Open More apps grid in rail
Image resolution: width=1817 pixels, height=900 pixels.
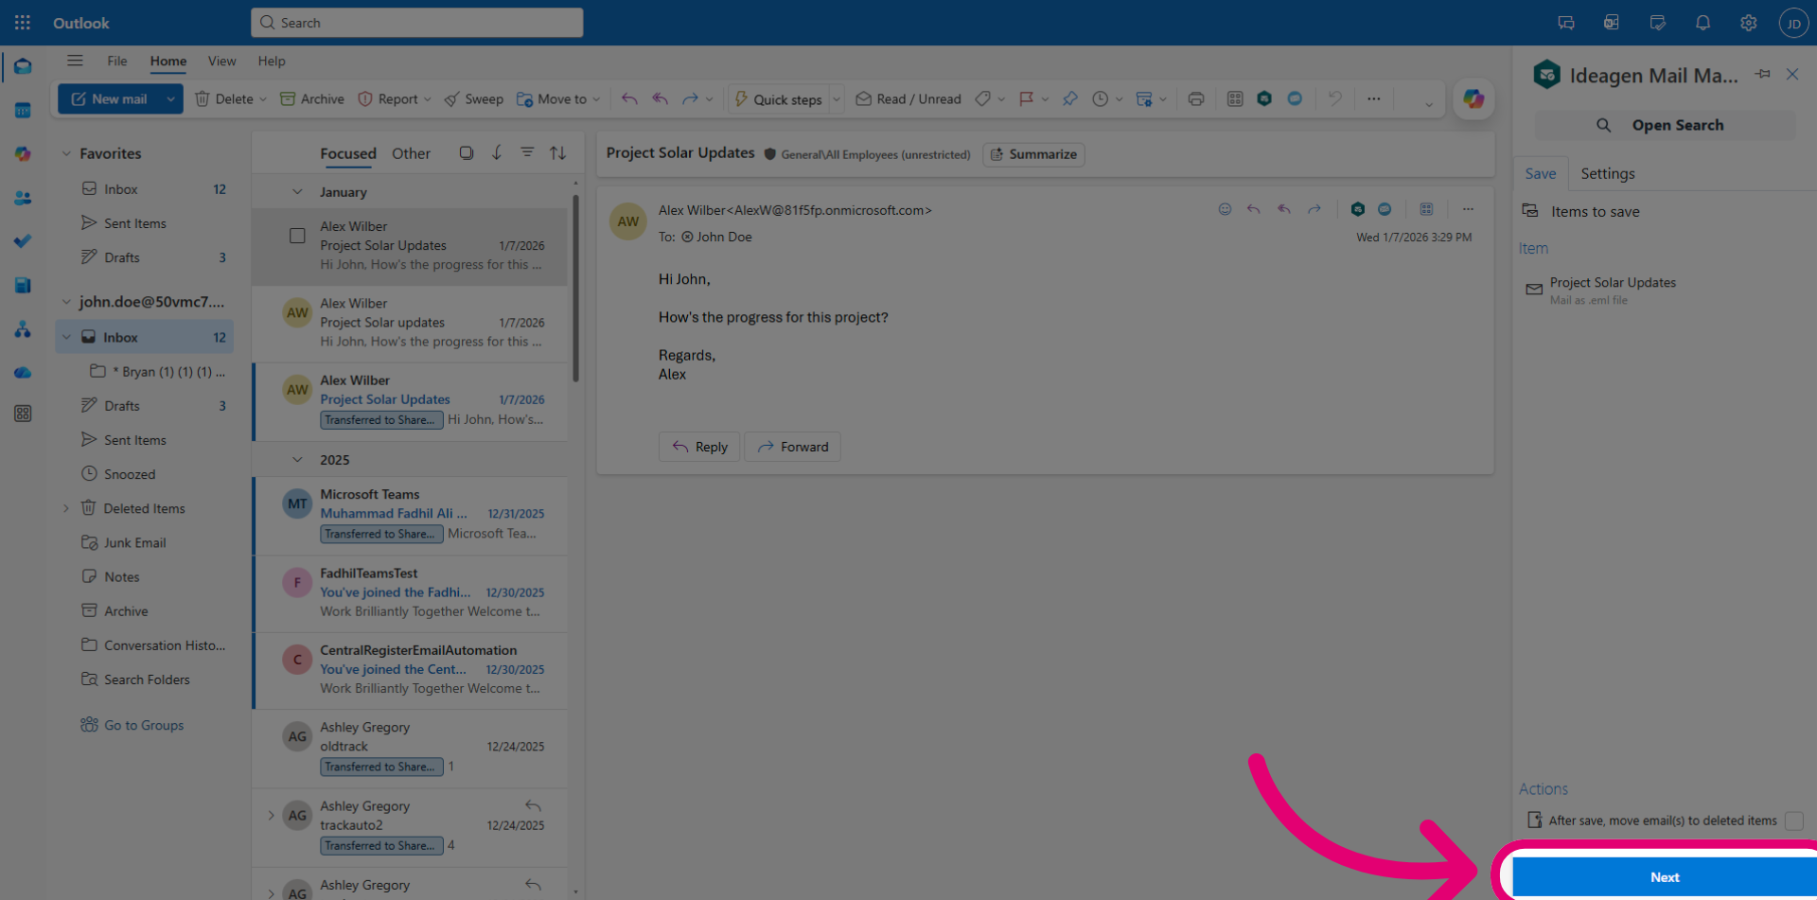[23, 414]
